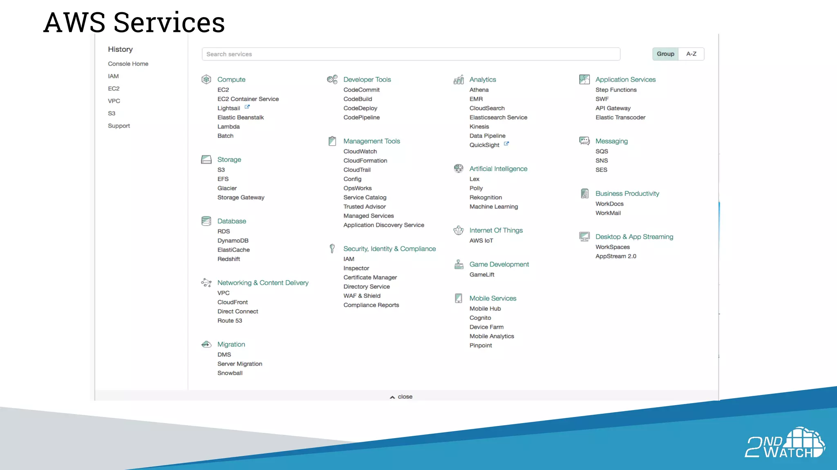Open WorkMail
Screen dimensions: 837x470
(608, 213)
